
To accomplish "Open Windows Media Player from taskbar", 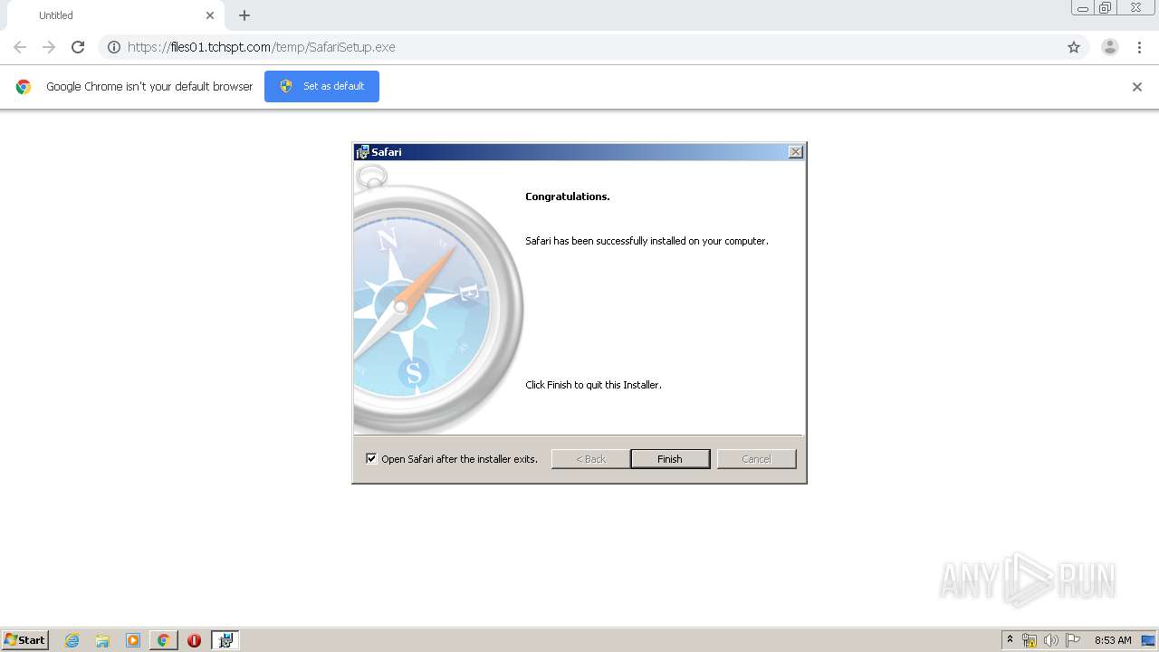I will click(133, 640).
